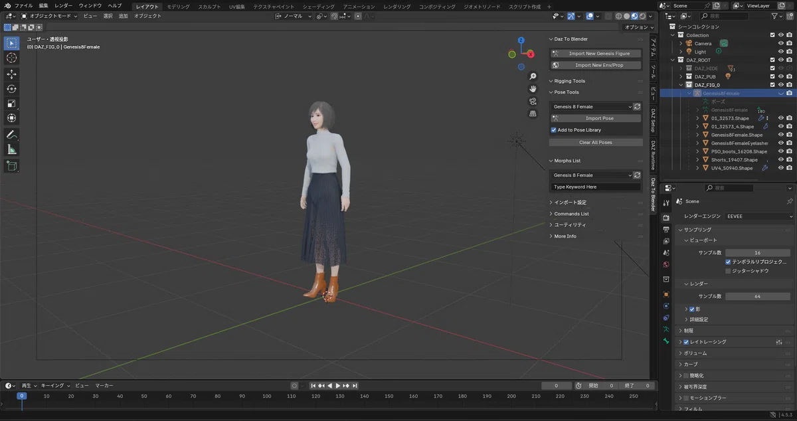Toggle the camera view icon
The height and width of the screenshot is (421, 797).
[533, 101]
